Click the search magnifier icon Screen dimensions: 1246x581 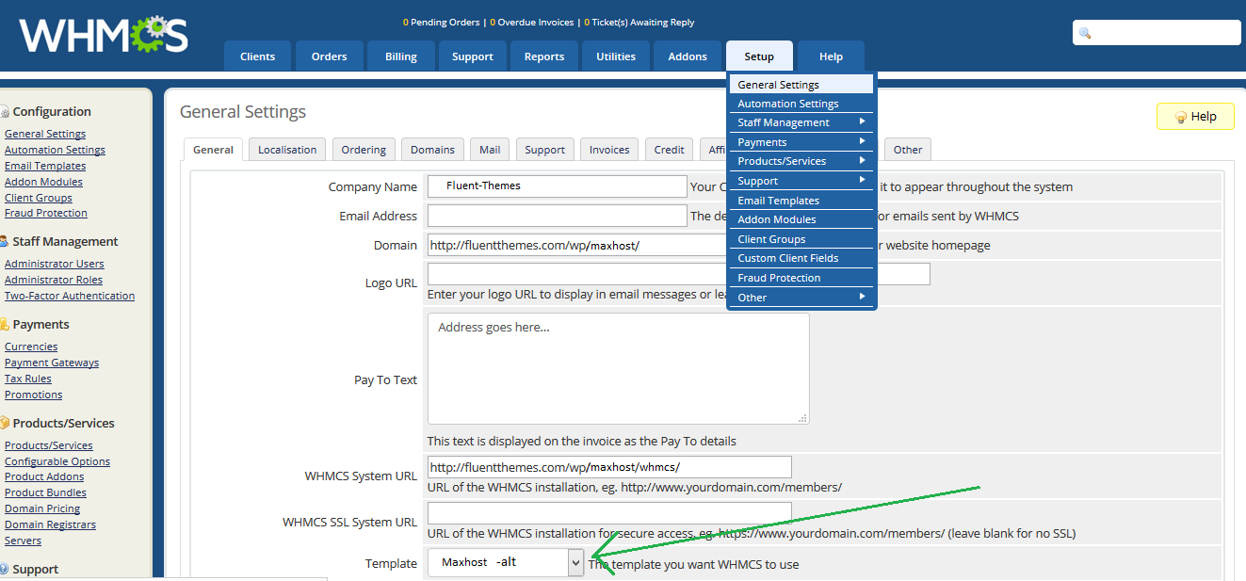pos(1085,33)
